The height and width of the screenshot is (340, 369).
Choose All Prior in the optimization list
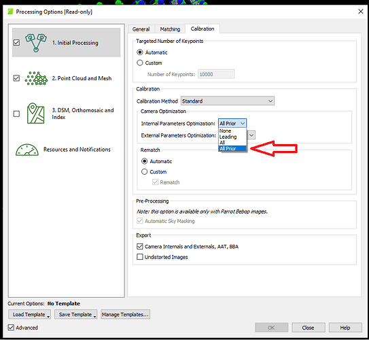[232, 148]
